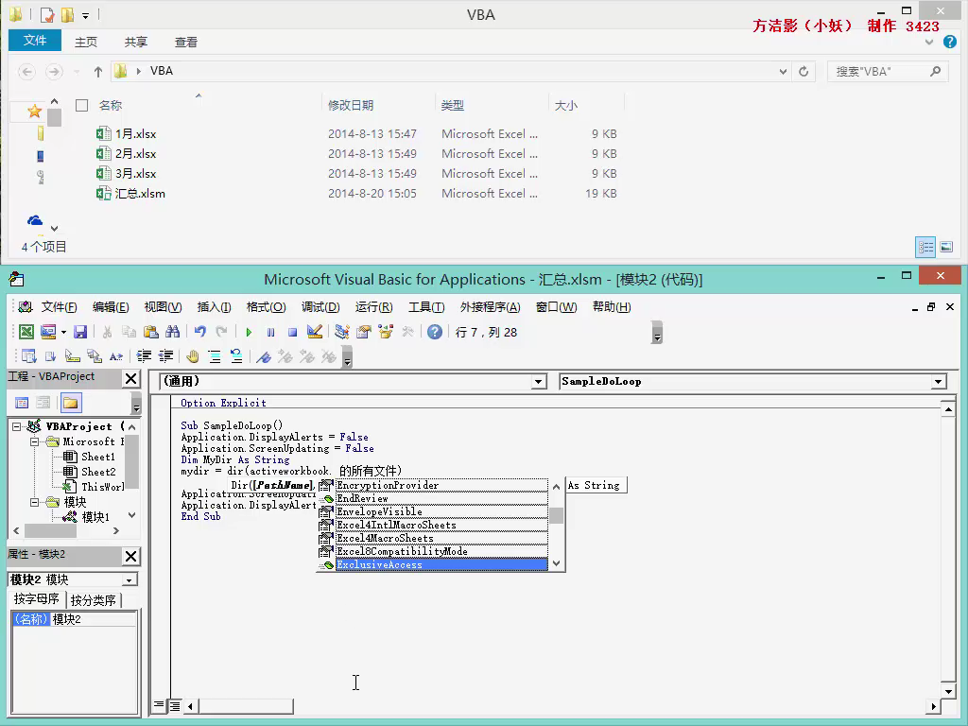Open the 调试(D) menu
Screen dimensions: 968x726
(x=320, y=307)
